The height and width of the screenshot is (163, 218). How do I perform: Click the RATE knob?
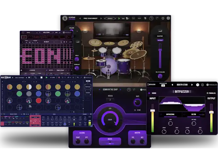point(138,102)
